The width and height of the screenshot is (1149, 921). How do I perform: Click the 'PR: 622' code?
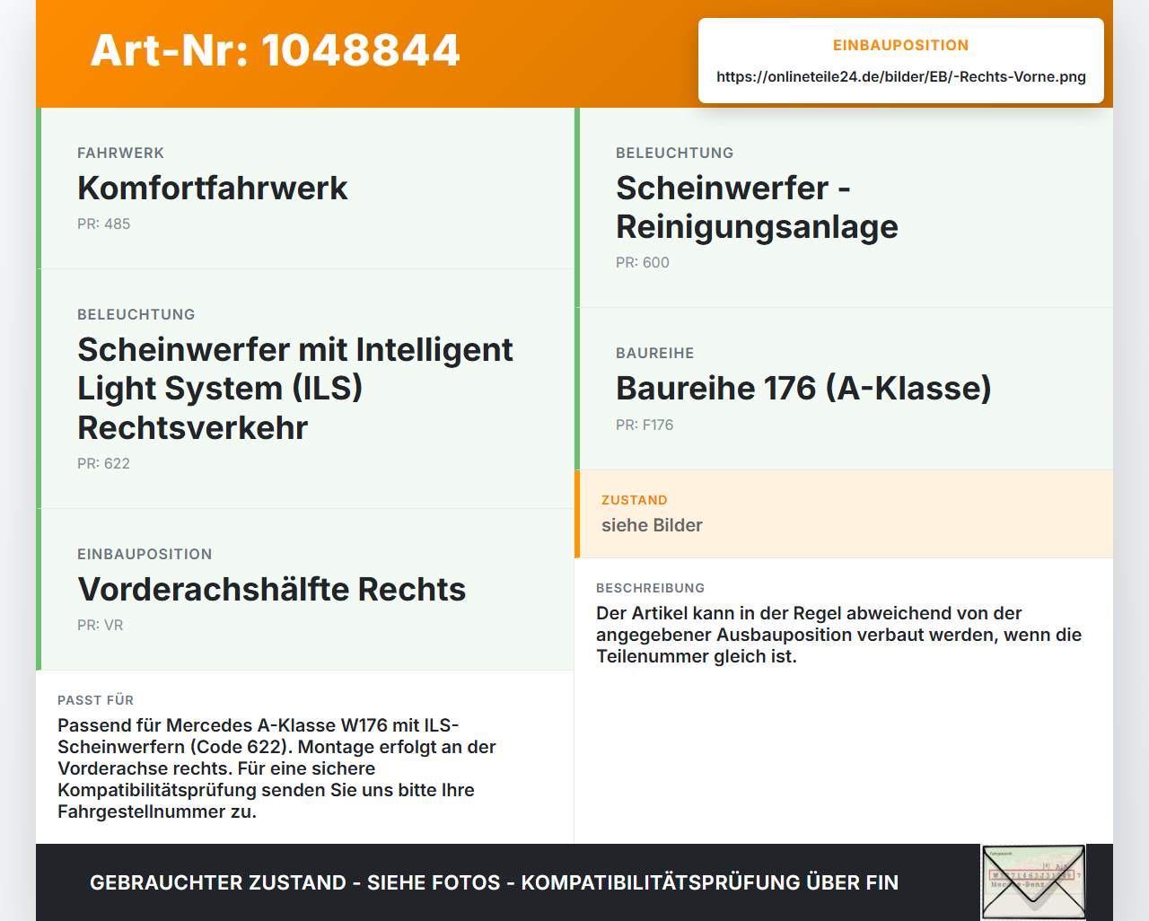tap(103, 463)
